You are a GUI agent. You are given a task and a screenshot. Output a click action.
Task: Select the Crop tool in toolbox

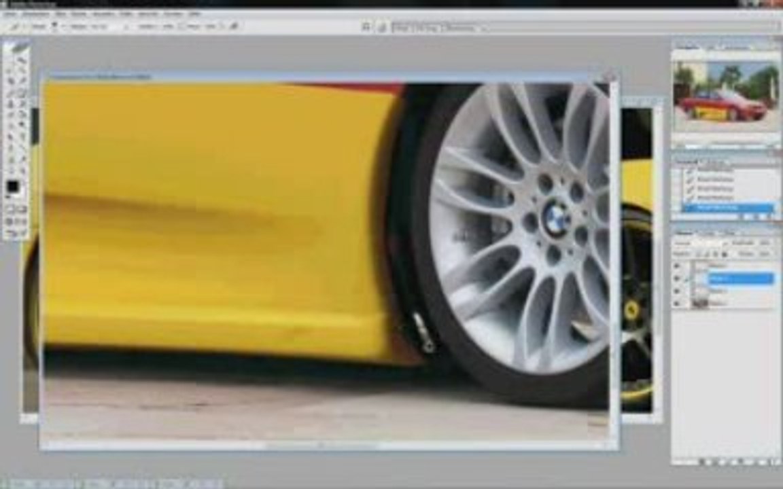[x=11, y=81]
